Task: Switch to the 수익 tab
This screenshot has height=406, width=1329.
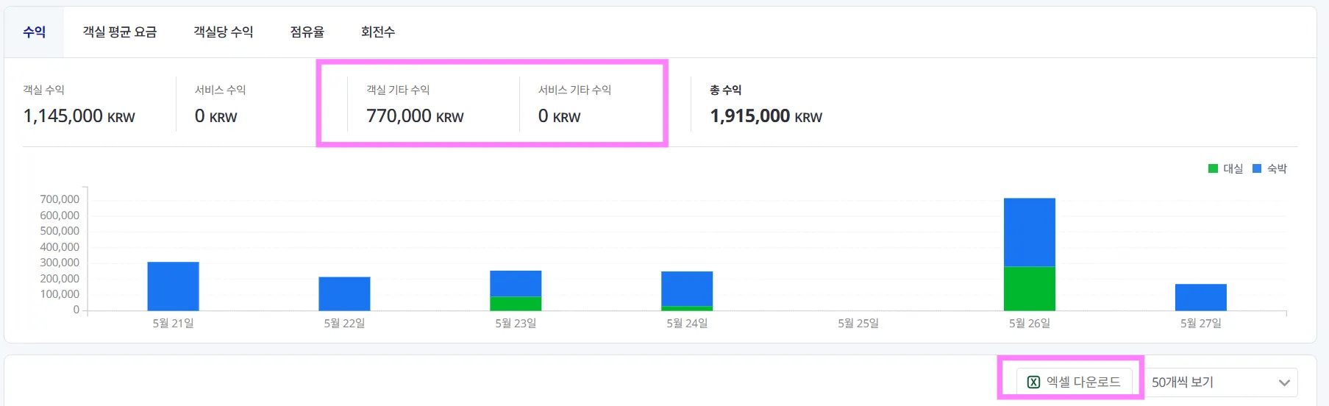Action: tap(34, 32)
